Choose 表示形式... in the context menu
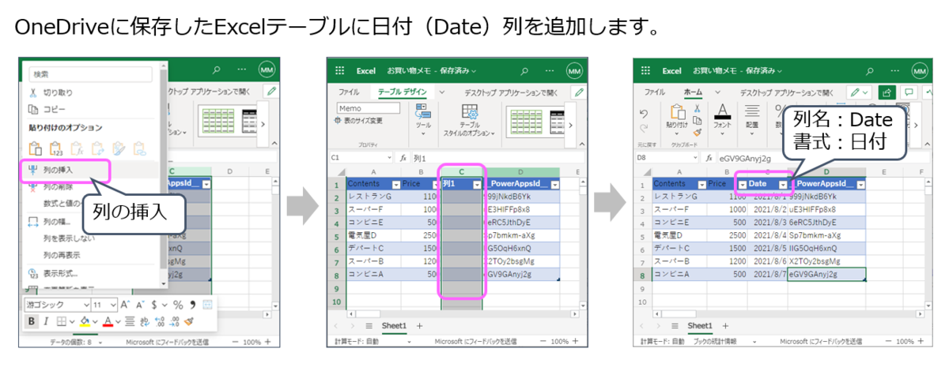Viewport: 949px width, 371px height. coord(60,273)
